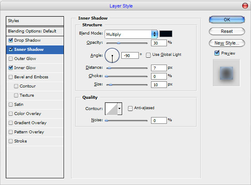Enable the Outer Glow checkbox
251x185 pixels.
point(10,59)
